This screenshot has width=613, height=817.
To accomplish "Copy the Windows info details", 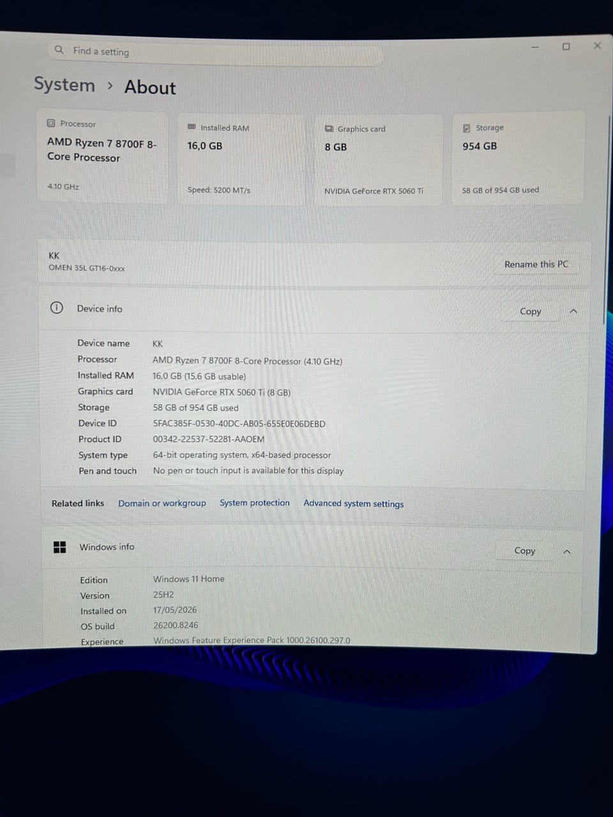I will 525,551.
